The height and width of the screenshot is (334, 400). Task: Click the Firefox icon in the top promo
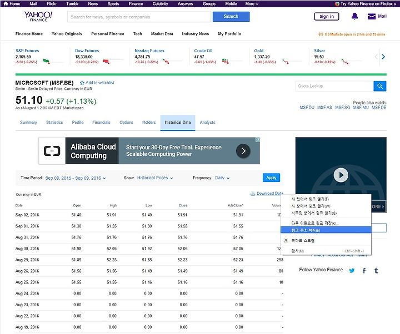tap(337, 4)
